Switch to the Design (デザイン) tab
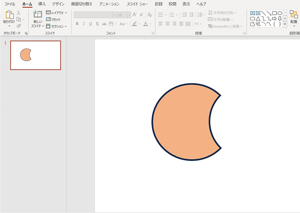 click(58, 4)
